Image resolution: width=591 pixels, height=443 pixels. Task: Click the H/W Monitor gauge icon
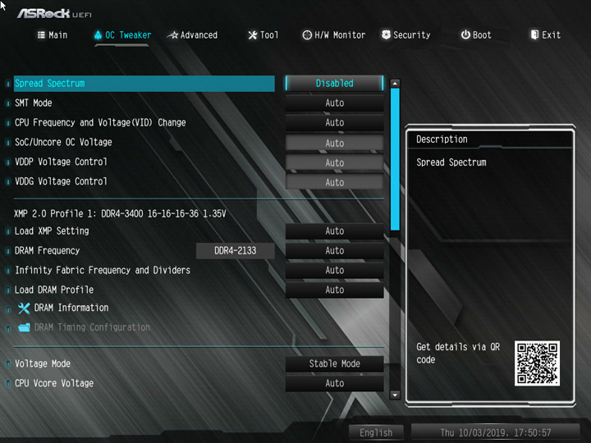click(x=307, y=35)
